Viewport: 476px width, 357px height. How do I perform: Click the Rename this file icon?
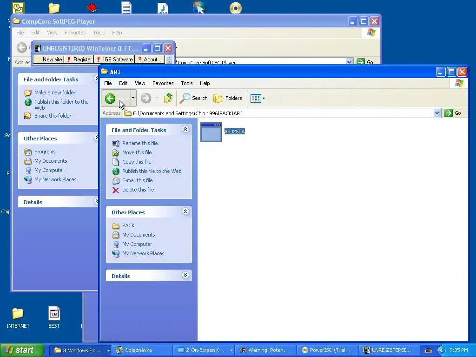tap(116, 143)
